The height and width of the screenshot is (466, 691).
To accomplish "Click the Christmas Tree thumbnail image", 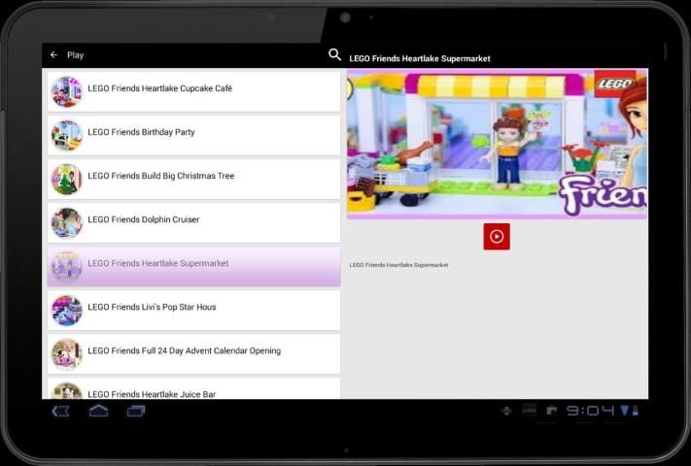I will click(67, 179).
